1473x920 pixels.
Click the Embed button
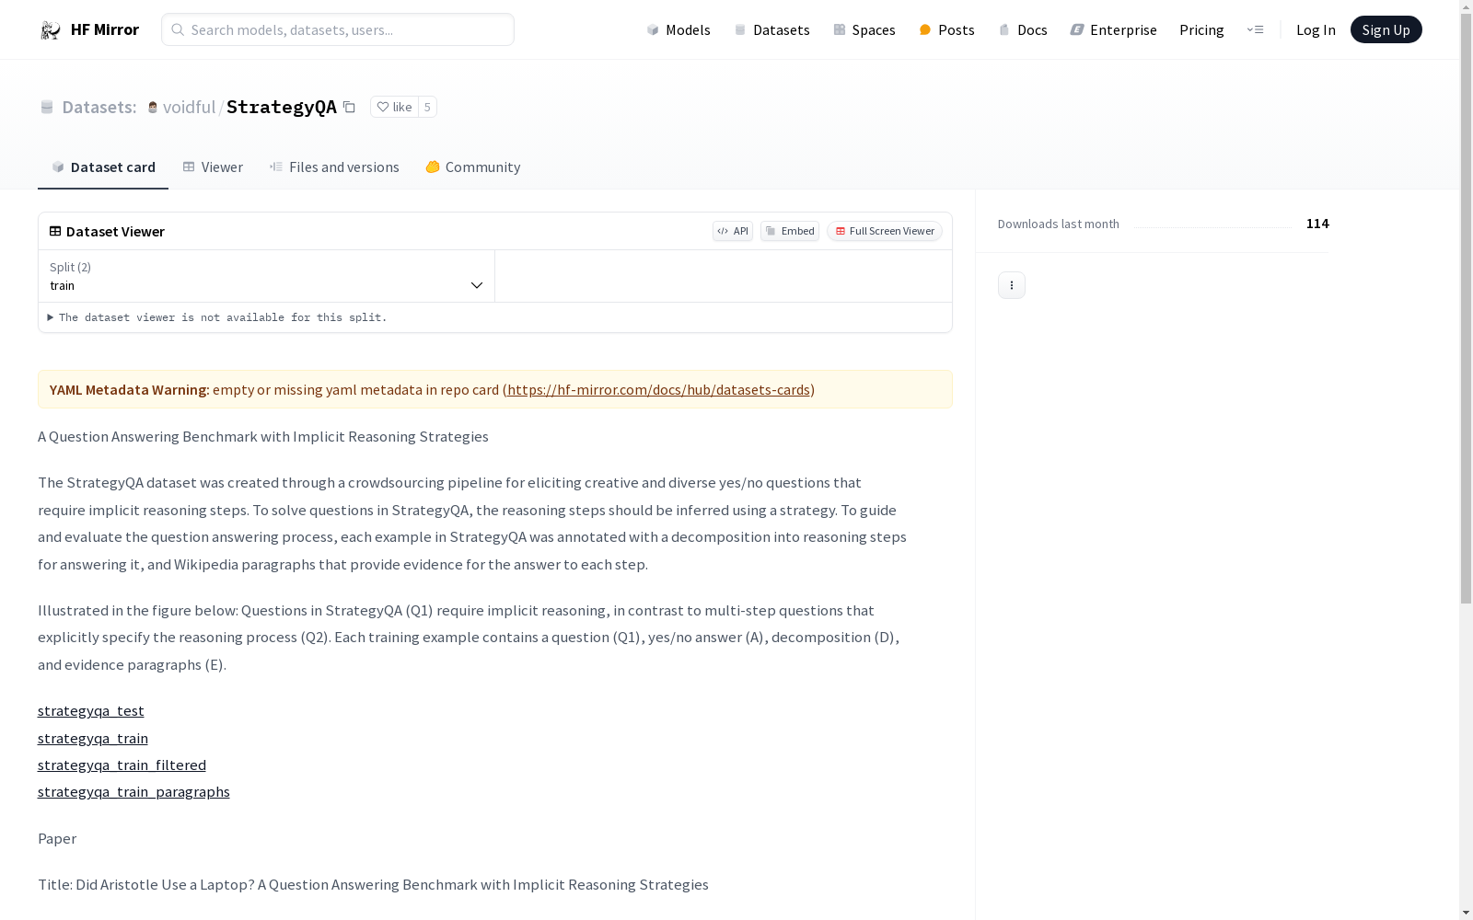pyautogui.click(x=790, y=231)
